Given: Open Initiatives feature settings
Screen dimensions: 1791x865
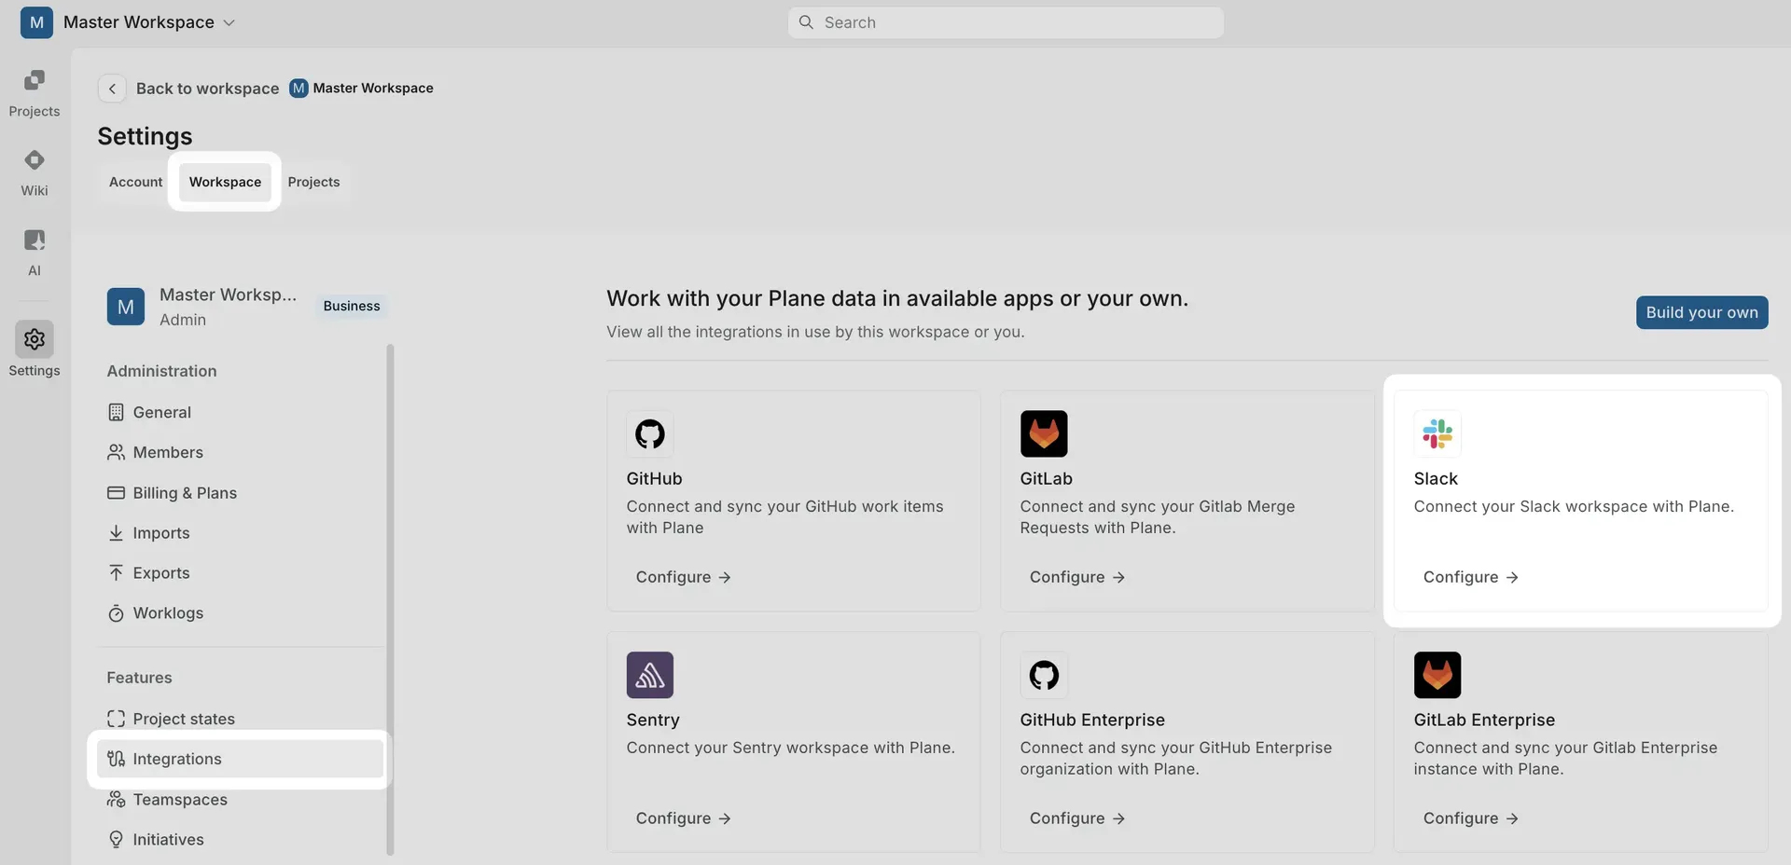Looking at the screenshot, I should tap(241, 840).
